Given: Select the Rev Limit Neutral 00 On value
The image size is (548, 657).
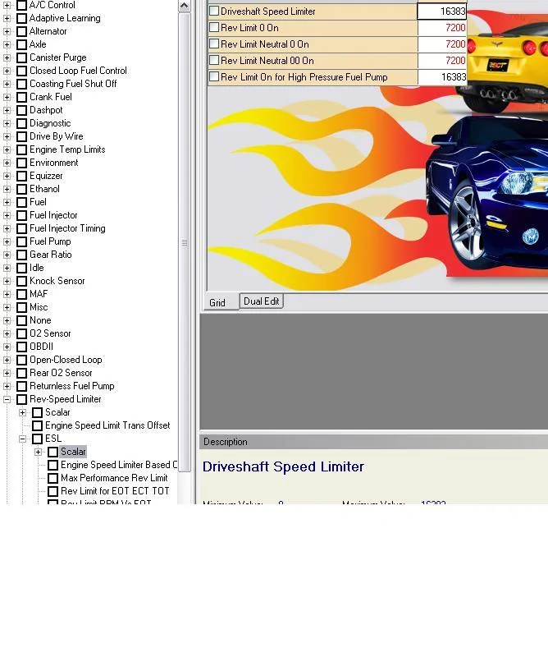Looking at the screenshot, I should coord(442,60).
